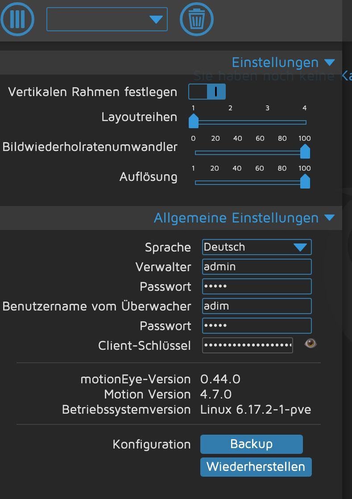
Task: Click the Bildwiederholratenumwandler slider at 40
Action: tap(238, 153)
